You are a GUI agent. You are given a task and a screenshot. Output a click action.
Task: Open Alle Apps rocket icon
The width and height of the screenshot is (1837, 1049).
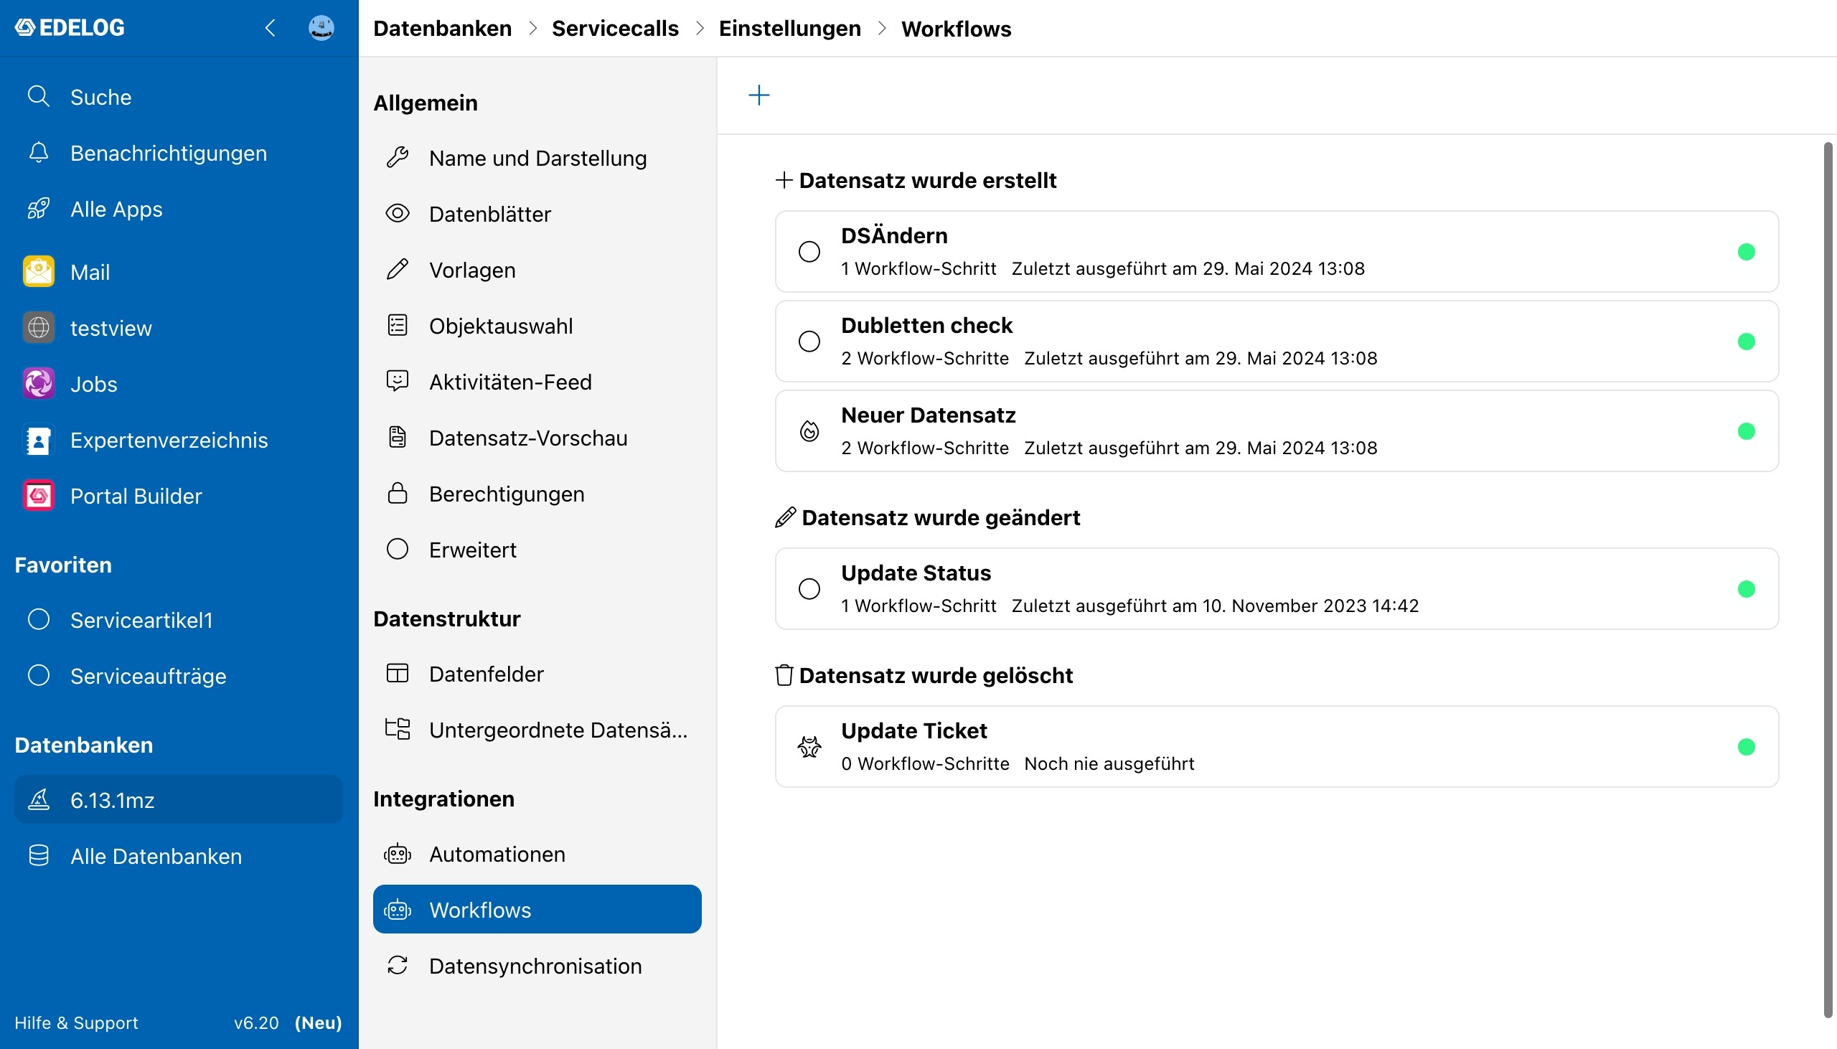(x=38, y=209)
